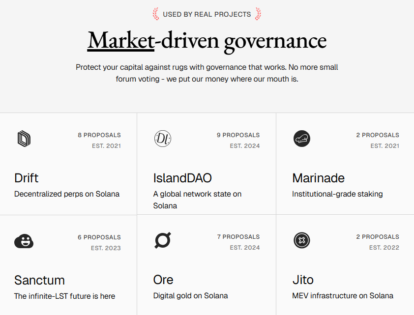Click the Sanctum smiling cloud logo
The image size is (414, 315).
tap(24, 241)
